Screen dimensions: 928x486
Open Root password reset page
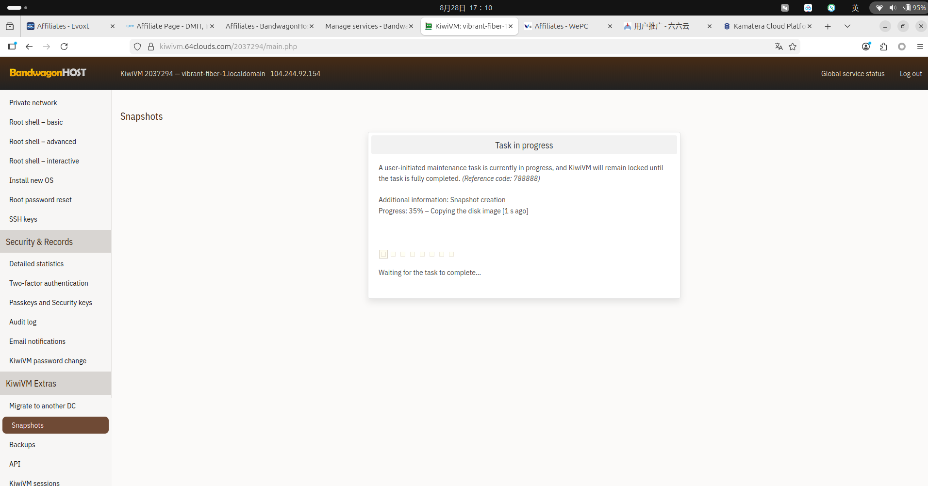[40, 200]
